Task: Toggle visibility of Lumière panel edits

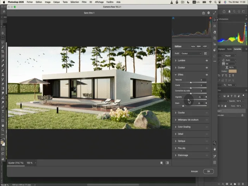Action: coord(207,61)
